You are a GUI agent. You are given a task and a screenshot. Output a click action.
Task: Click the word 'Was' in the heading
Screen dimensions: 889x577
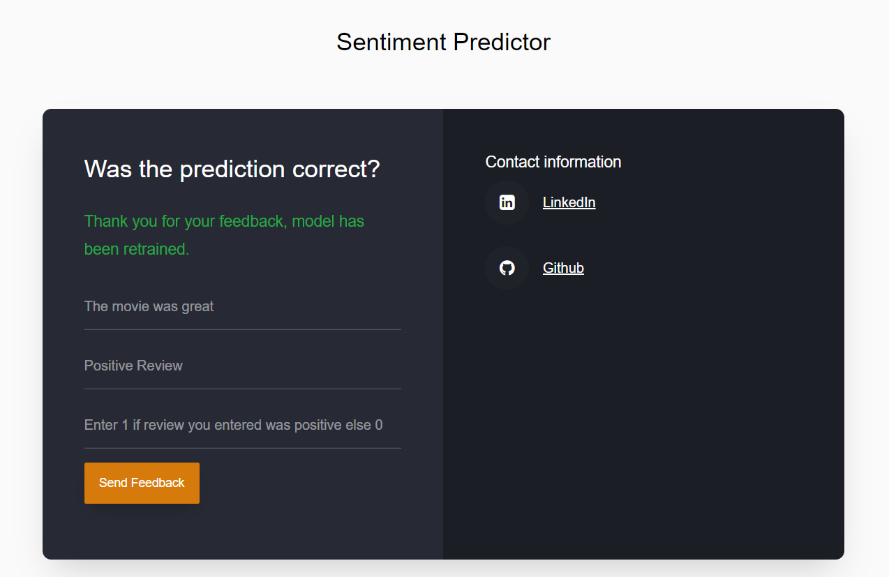coord(108,170)
